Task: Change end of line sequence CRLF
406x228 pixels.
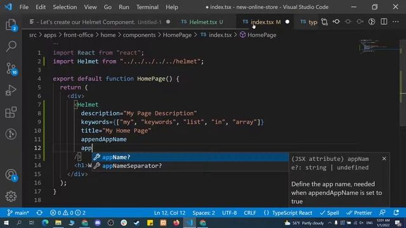Action: tap(250, 213)
